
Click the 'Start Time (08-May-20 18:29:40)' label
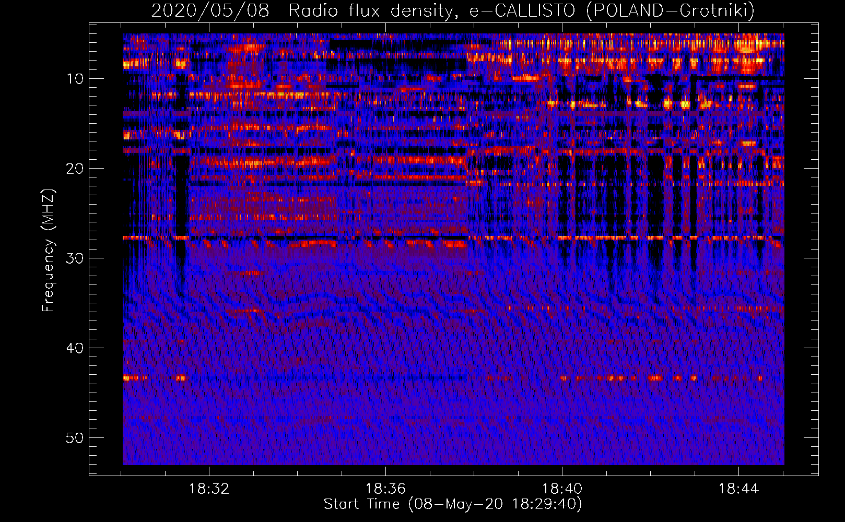[453, 504]
